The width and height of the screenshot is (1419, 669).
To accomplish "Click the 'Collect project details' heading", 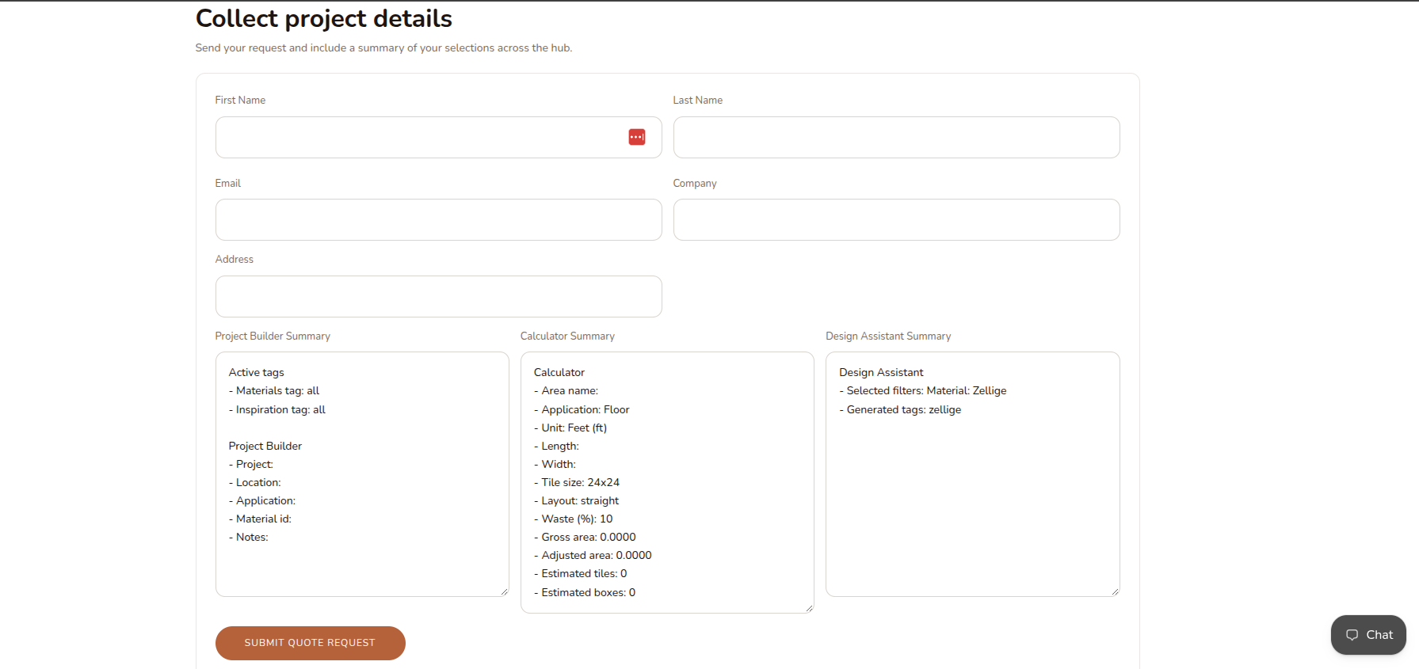I will 323,18.
